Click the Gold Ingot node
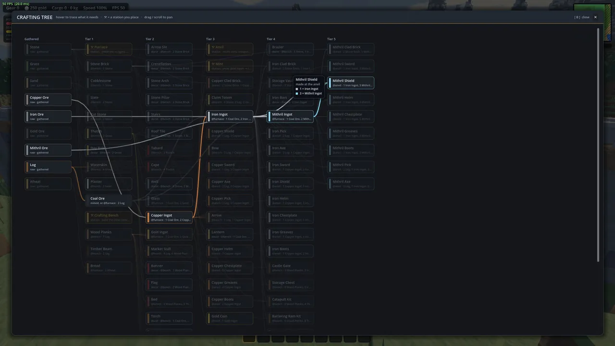 pyautogui.click(x=169, y=234)
